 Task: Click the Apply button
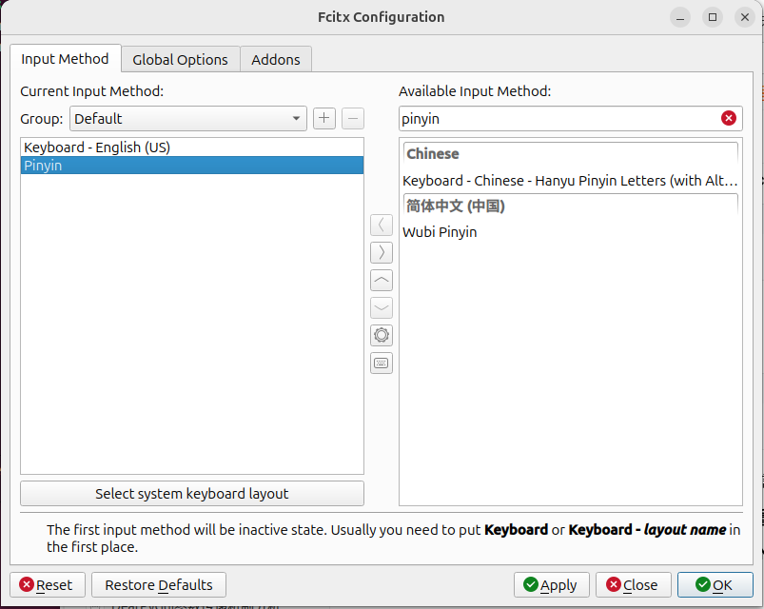pos(552,584)
